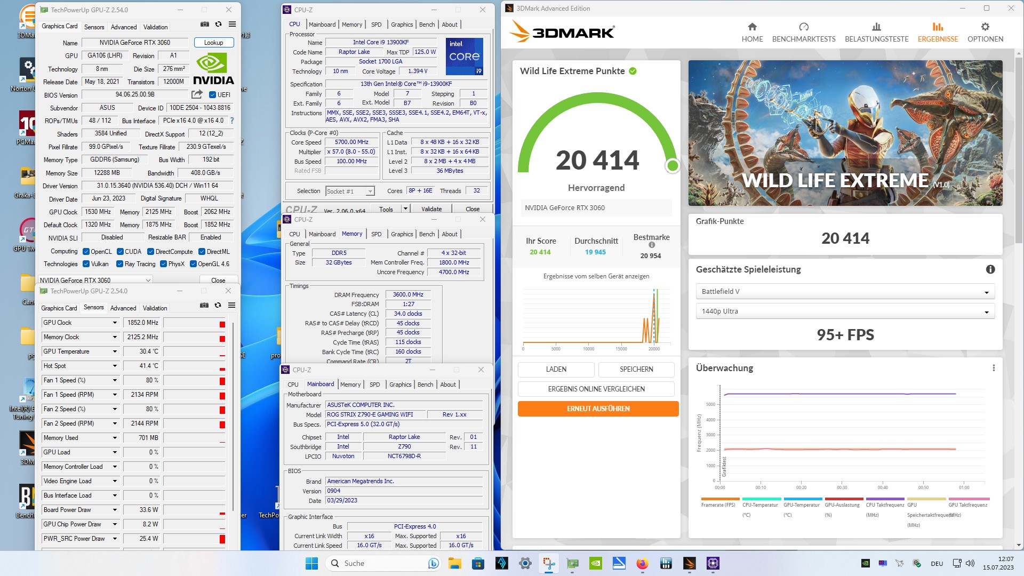Click the Close button in GPU-Z Graphics Card window
Image resolution: width=1024 pixels, height=576 pixels.
[x=218, y=280]
